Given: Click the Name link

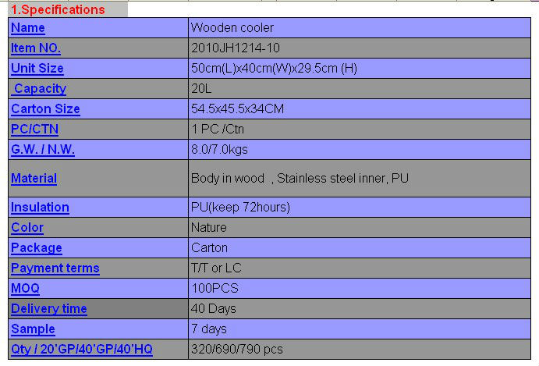Looking at the screenshot, I should 28,28.
